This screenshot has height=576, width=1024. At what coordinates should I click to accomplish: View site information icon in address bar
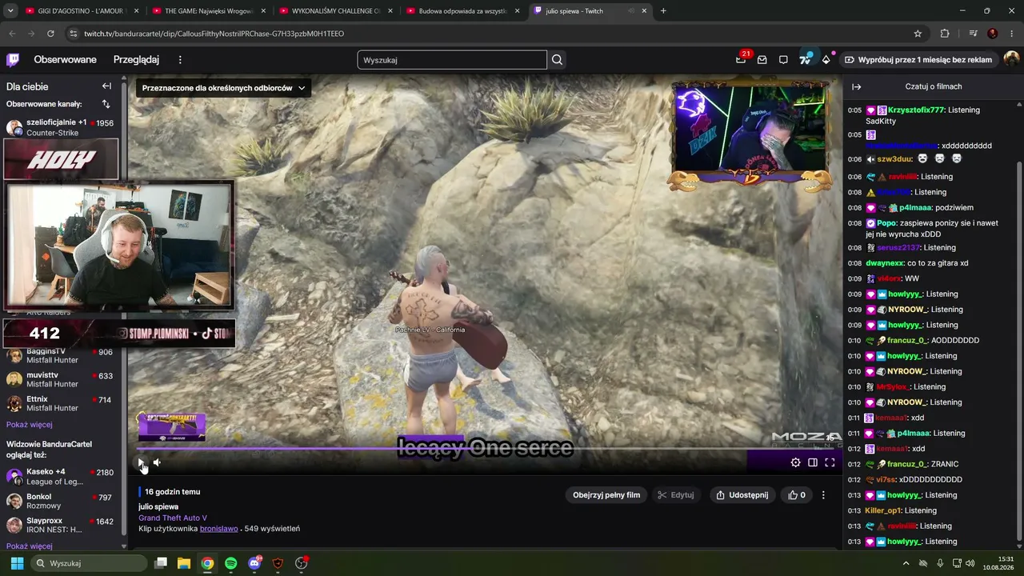(x=74, y=34)
